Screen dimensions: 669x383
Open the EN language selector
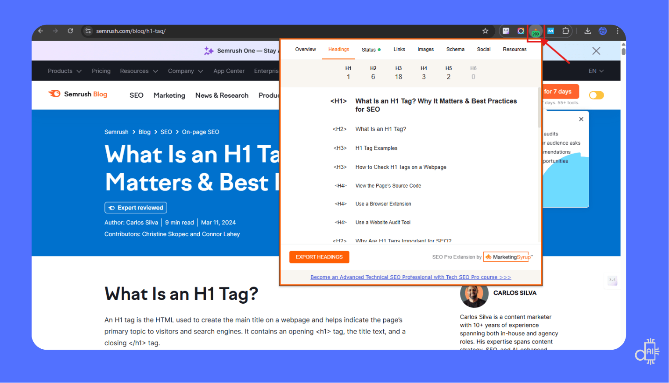coord(596,71)
